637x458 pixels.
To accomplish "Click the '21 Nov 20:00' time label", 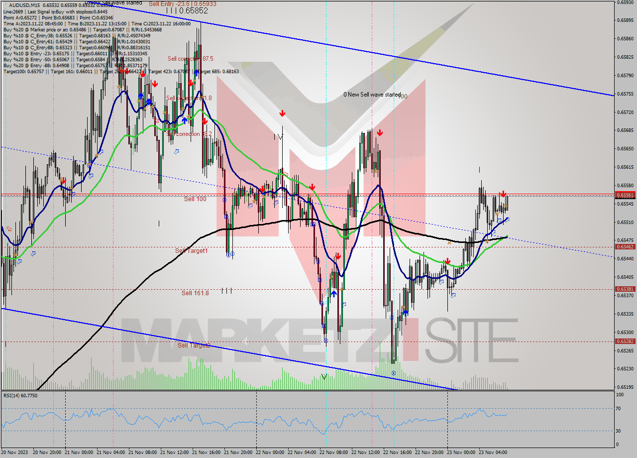I will [x=239, y=453].
